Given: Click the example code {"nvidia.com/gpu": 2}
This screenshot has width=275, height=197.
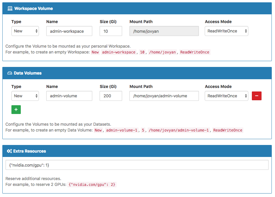Looking at the screenshot, I should (92, 184).
